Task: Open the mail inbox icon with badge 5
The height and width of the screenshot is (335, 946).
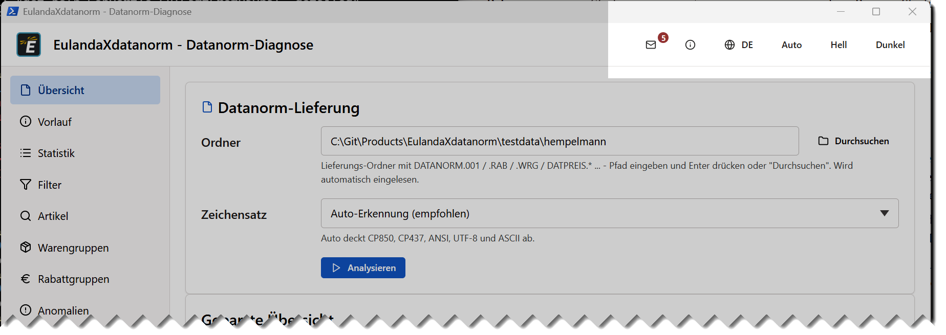Action: coord(651,45)
